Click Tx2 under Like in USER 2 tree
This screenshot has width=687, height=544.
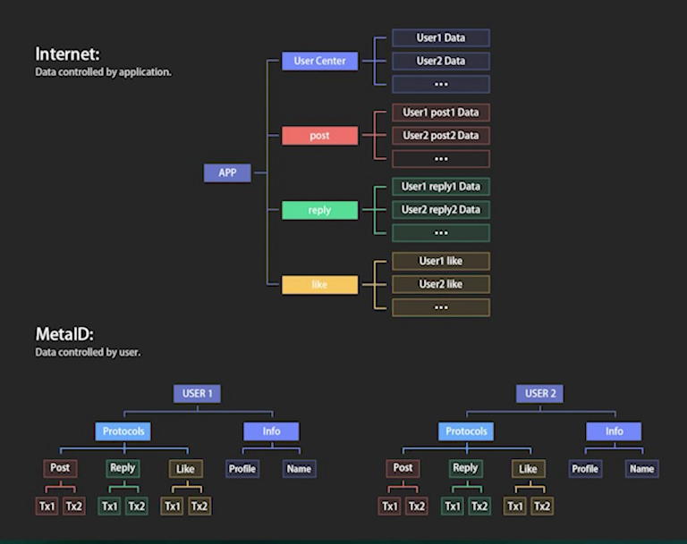(x=542, y=506)
